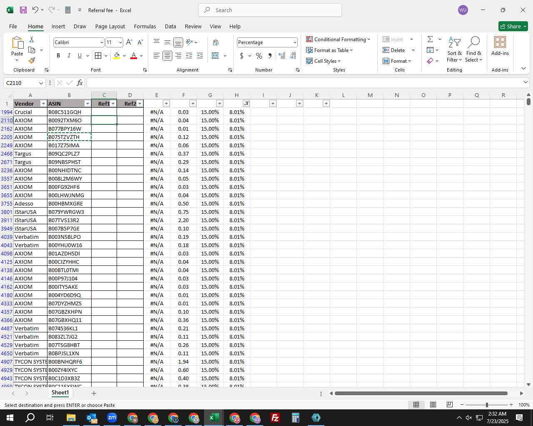Image resolution: width=533 pixels, height=426 pixels.
Task: Click the Wrap Text icon
Action: 216,42
